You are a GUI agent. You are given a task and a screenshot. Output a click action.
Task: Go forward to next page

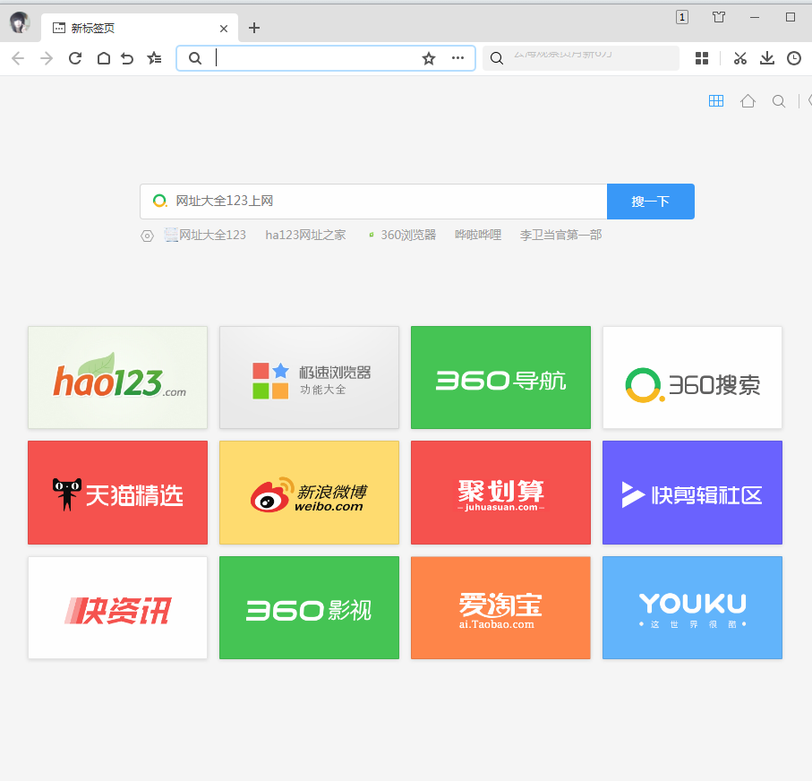pyautogui.click(x=47, y=58)
